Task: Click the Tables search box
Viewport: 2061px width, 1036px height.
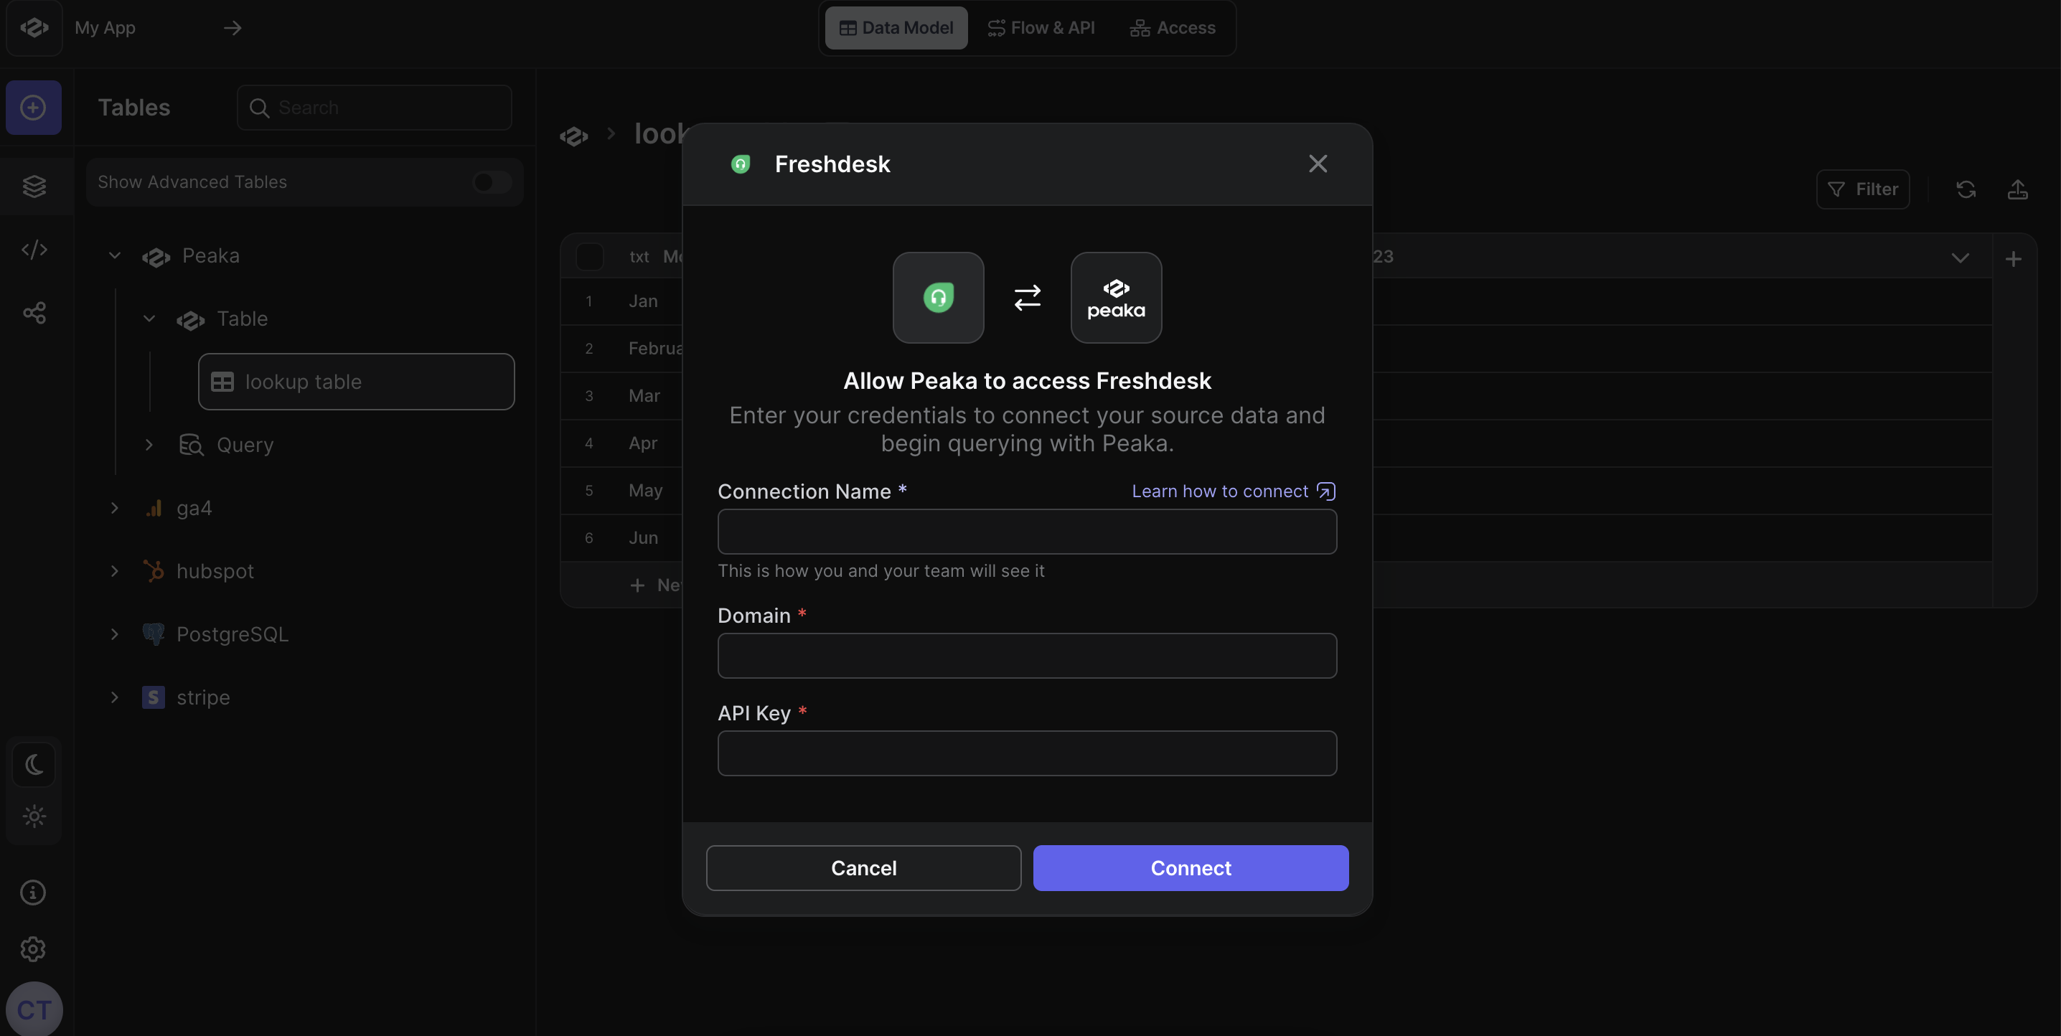Action: 374,107
